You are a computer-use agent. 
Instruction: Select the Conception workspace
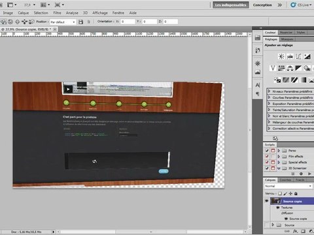262,5
